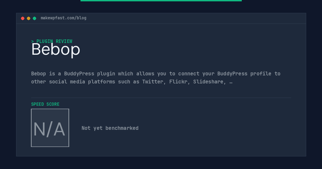Click the Not yet benchmarked text
This screenshot has height=169, width=322.
pos(110,128)
